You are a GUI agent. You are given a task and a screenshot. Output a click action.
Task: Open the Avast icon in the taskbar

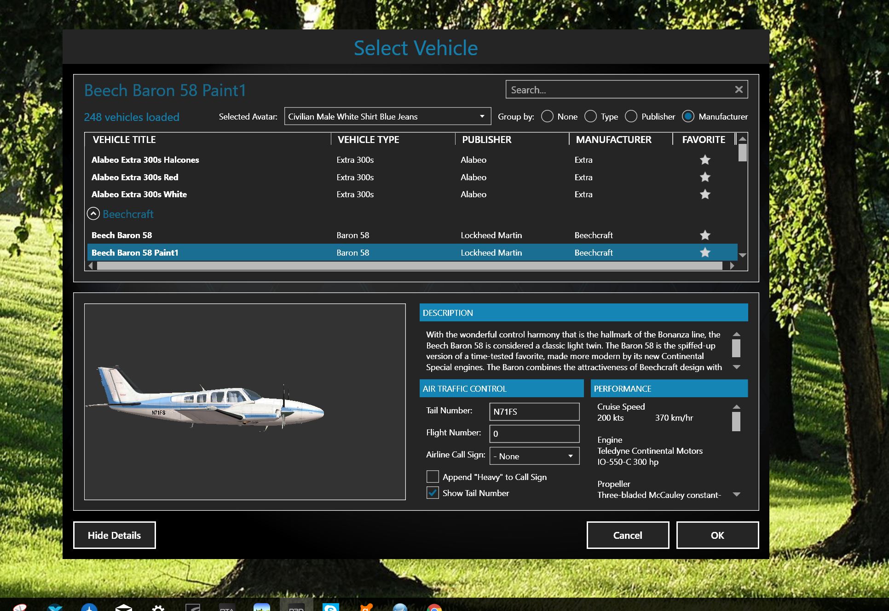click(366, 607)
